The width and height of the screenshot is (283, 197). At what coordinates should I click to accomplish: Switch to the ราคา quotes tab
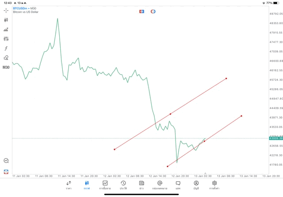coord(69,185)
